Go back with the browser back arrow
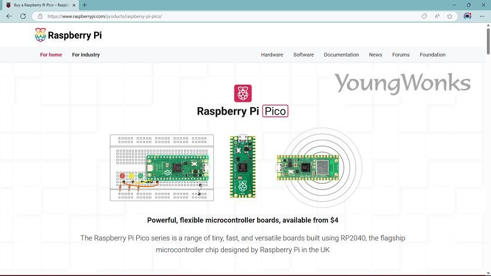 click(9, 16)
